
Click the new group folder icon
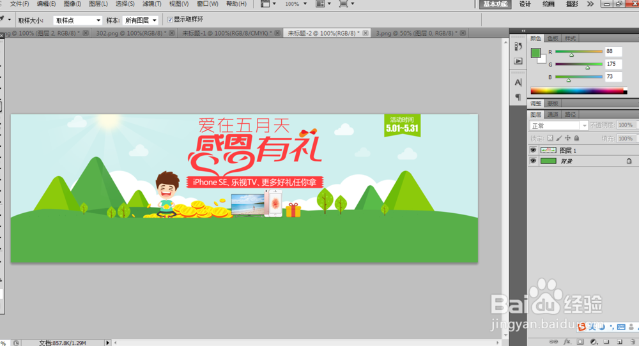[x=606, y=342]
